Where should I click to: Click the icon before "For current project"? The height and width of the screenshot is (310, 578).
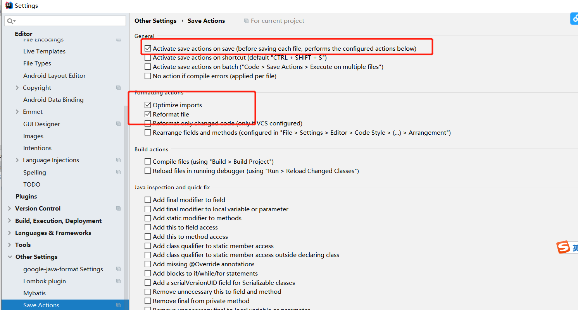[x=246, y=21]
